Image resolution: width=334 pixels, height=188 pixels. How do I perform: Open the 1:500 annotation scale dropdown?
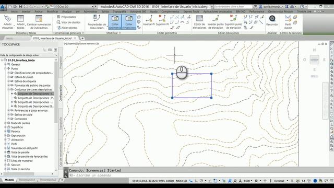(x=248, y=181)
